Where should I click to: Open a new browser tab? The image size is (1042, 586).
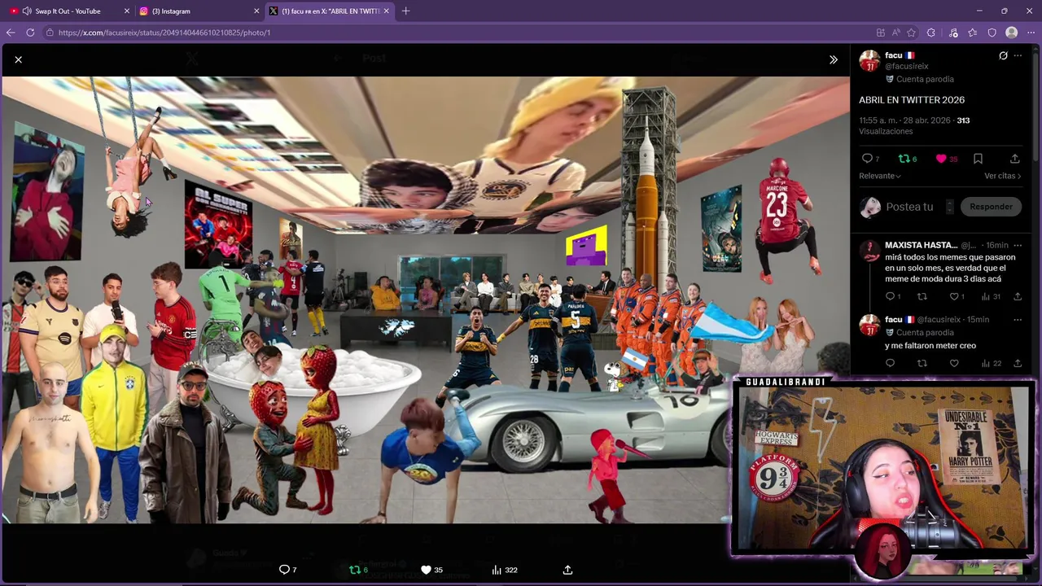[x=405, y=11]
